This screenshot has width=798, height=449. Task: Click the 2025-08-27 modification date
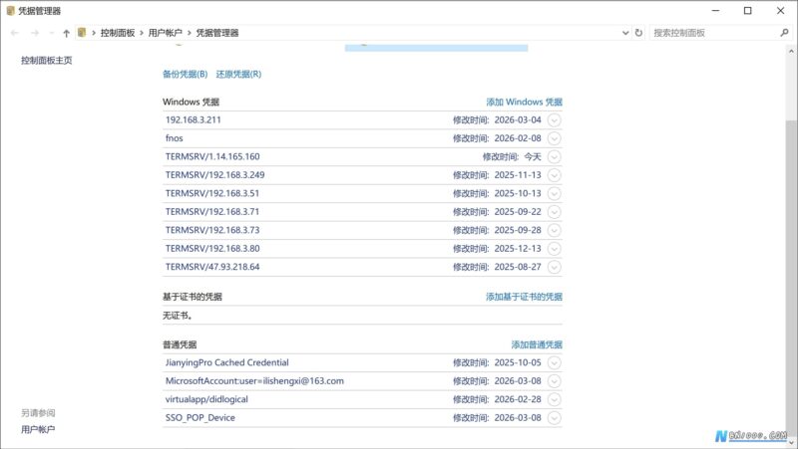coord(518,267)
